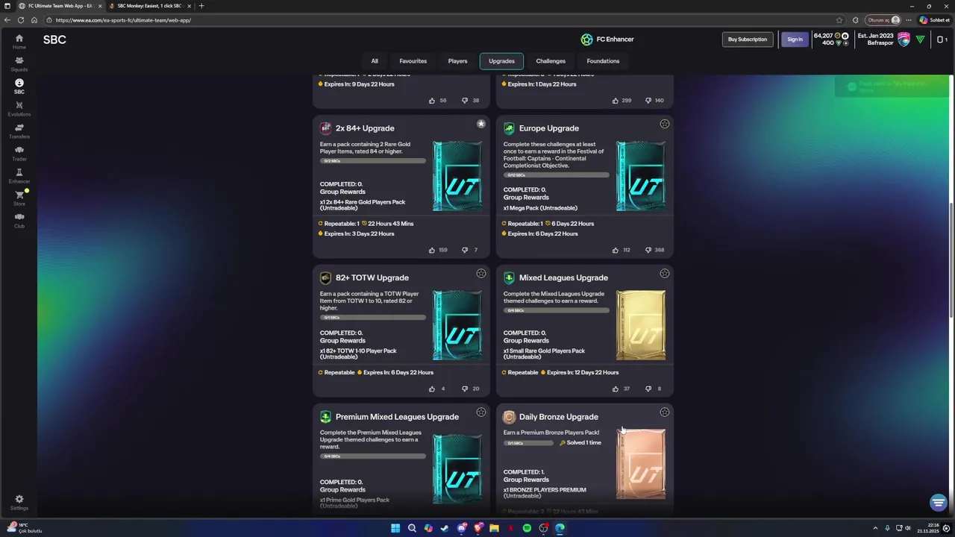Image resolution: width=955 pixels, height=537 pixels.
Task: Like the 2x 84+ Upgrade SBC
Action: 432,250
